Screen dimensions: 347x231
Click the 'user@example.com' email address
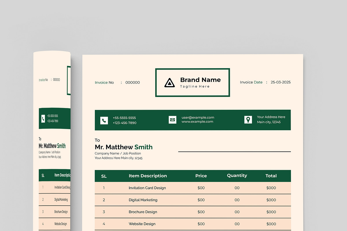198,118
